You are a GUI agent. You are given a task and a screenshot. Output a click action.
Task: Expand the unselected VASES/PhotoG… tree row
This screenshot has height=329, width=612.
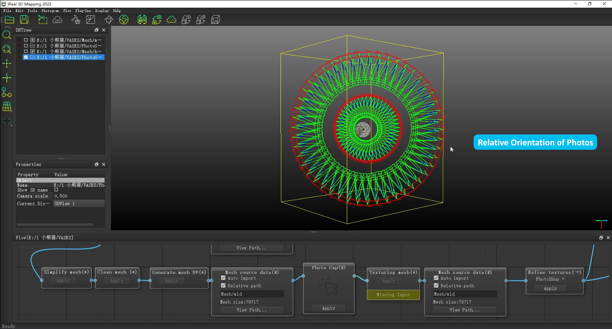(20, 46)
